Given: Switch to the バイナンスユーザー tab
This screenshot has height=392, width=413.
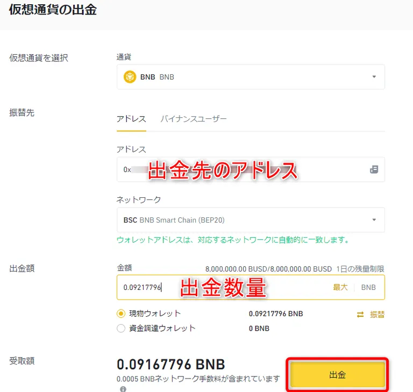Looking at the screenshot, I should 194,119.
